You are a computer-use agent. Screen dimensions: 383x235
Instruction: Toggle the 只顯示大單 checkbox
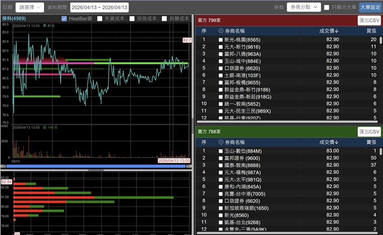tap(326, 7)
